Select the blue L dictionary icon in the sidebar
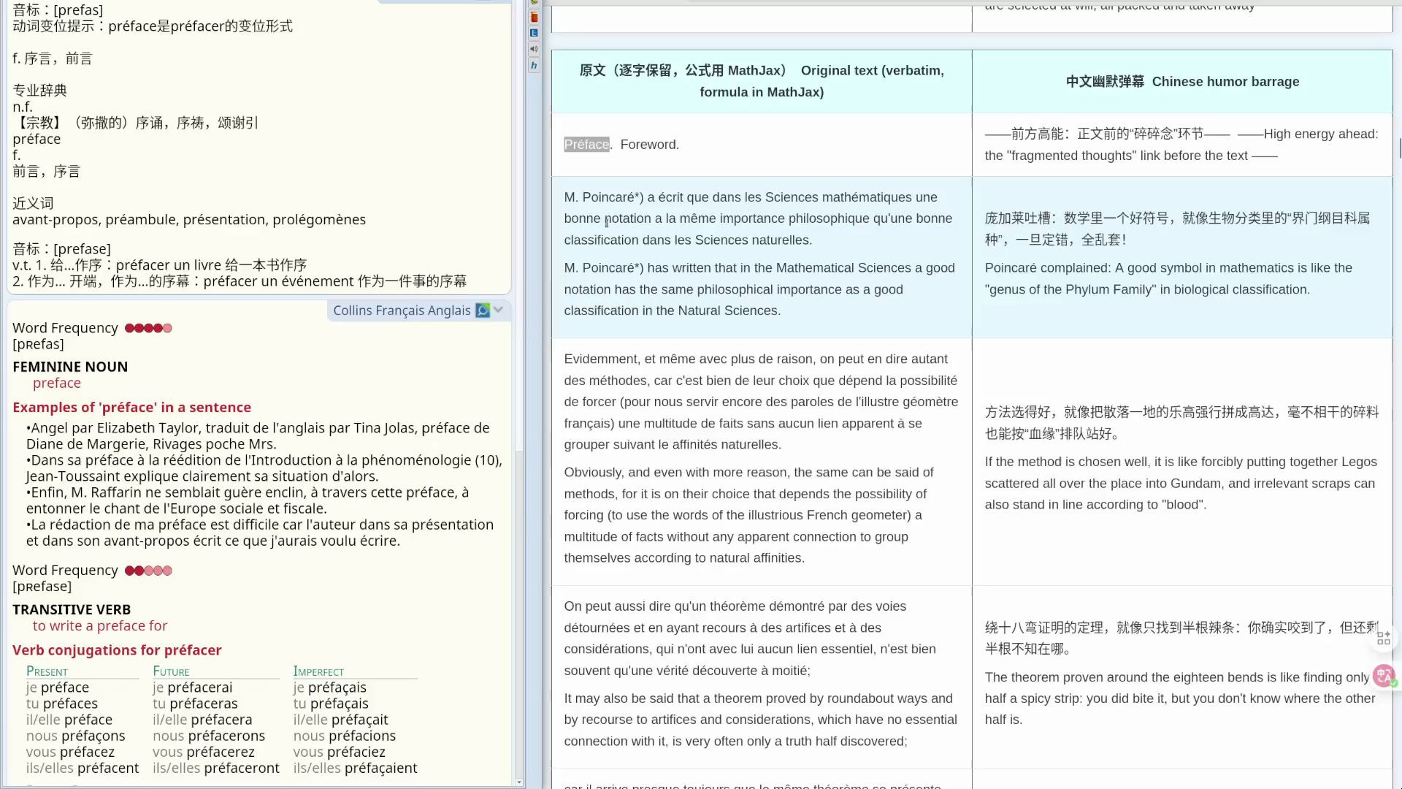Image resolution: width=1402 pixels, height=789 pixels. (534, 33)
